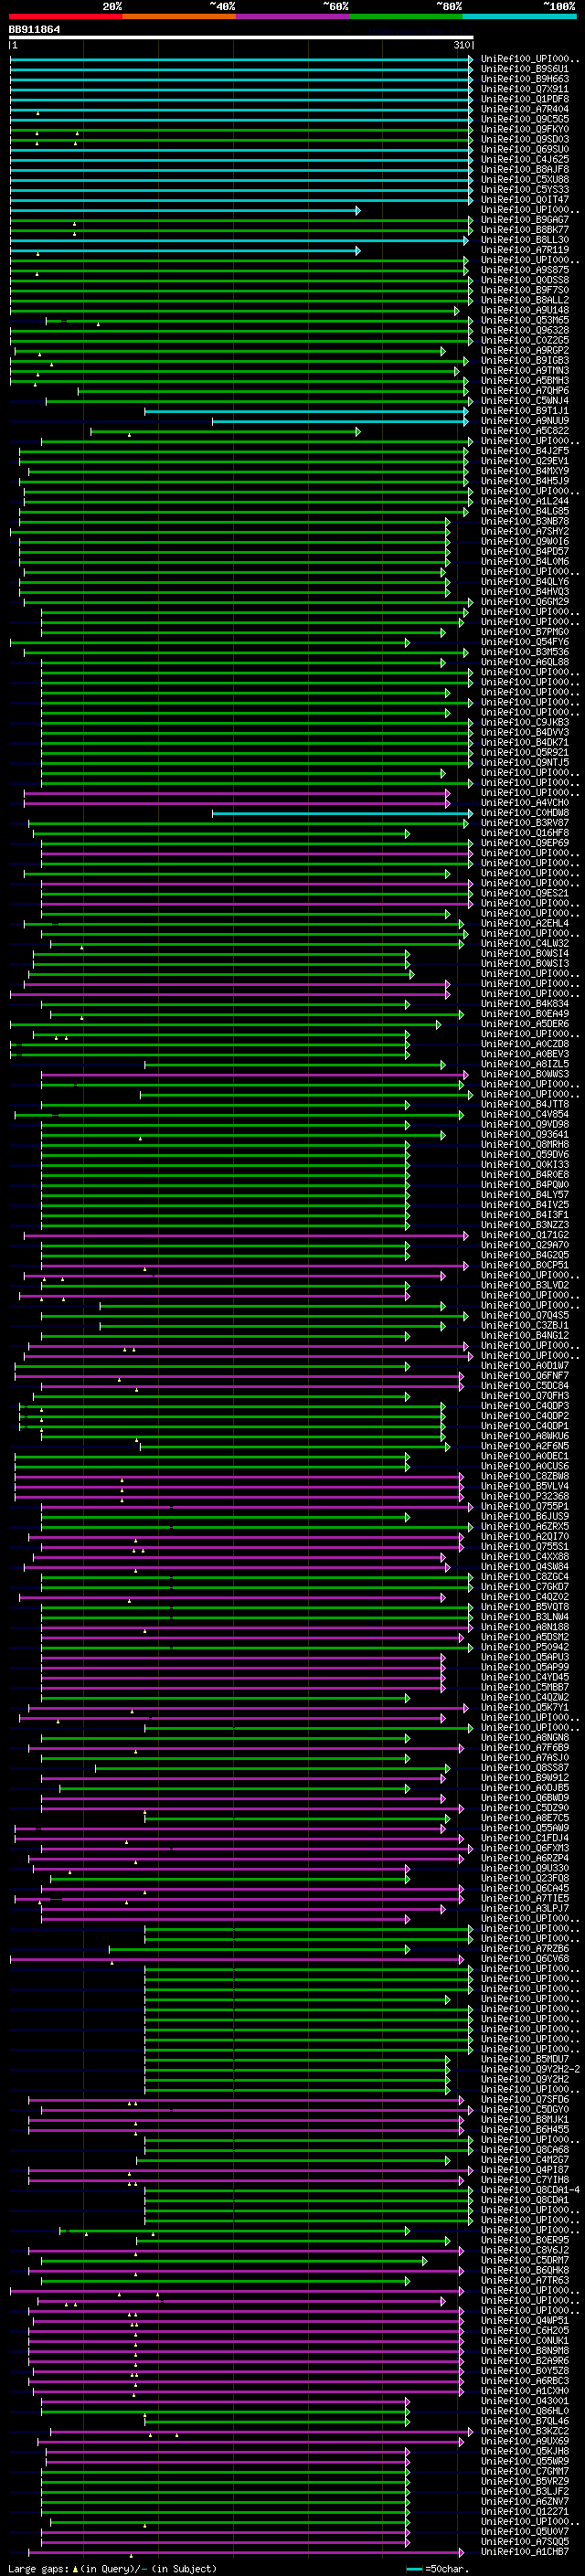Select the UniRef100_A7QHP6 hit label
The height and width of the screenshot is (2576, 585).
525,390
